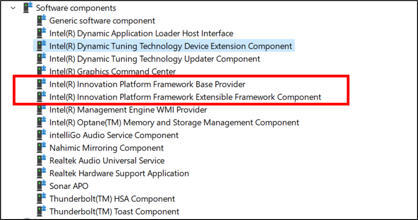Click the Realtek Audio Universal Service icon
The image size is (418, 220).
tap(41, 160)
